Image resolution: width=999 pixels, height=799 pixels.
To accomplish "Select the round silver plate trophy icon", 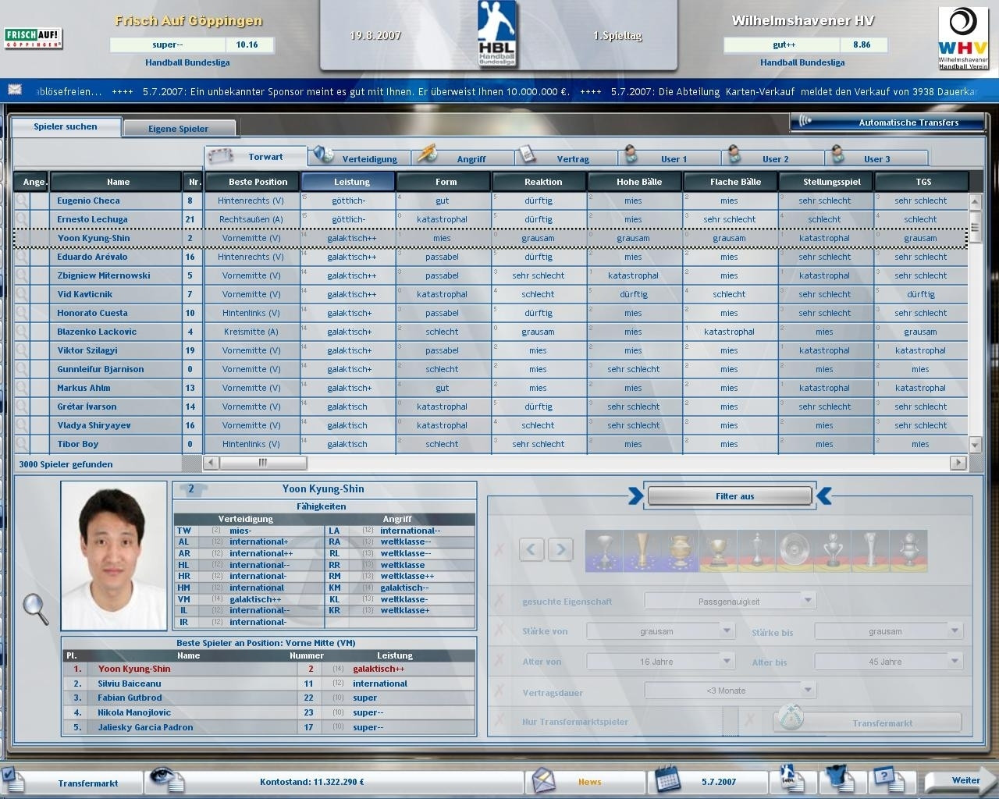I will point(795,551).
